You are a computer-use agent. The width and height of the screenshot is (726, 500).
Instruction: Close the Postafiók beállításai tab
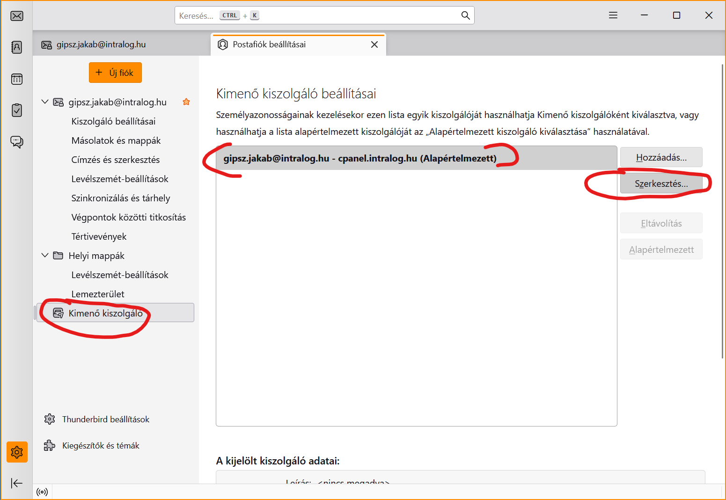[374, 44]
